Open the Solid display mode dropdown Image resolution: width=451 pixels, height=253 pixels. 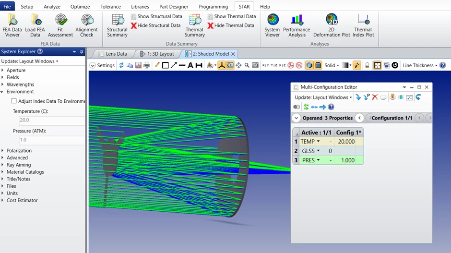[x=332, y=65]
